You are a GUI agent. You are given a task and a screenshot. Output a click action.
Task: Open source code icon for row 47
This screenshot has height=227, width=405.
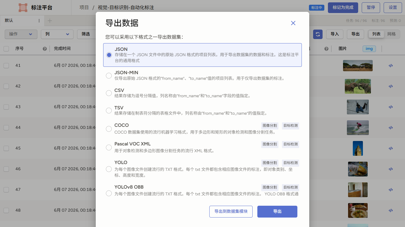391,190
